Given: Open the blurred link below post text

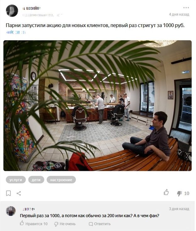Looking at the screenshot, I should point(16,32).
